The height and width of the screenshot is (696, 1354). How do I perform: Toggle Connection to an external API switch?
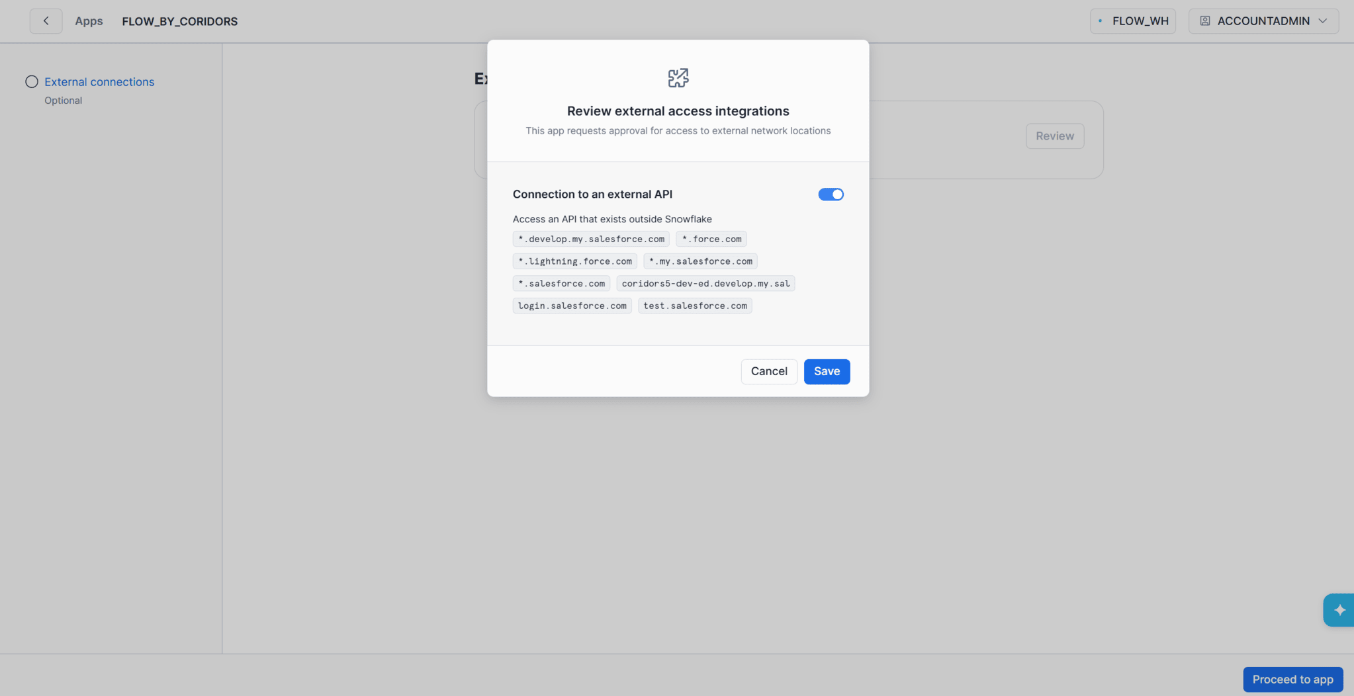click(831, 195)
